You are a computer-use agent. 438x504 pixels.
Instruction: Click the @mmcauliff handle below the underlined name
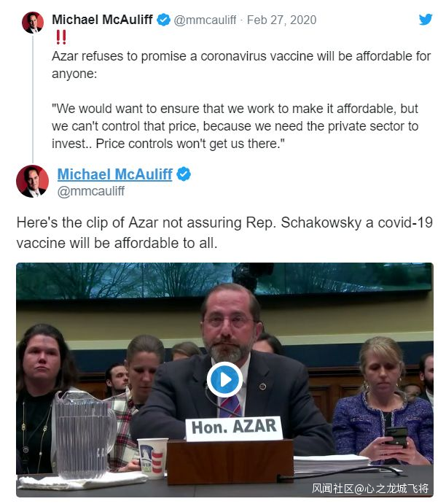pyautogui.click(x=91, y=191)
